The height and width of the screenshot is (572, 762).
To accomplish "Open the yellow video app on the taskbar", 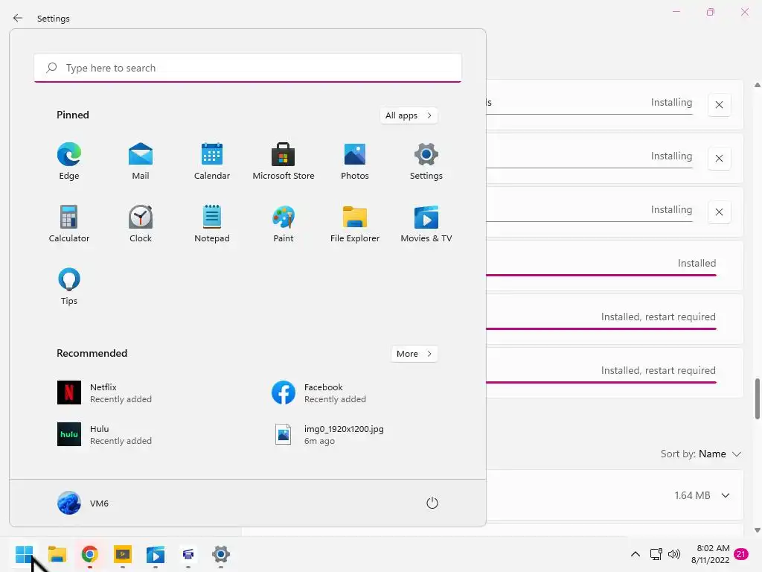I will pos(123,554).
